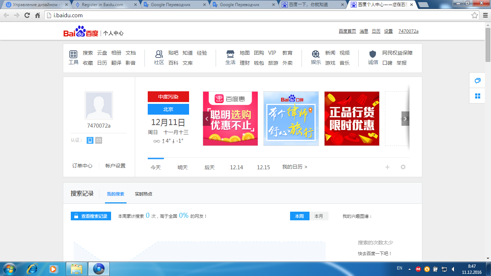491x276 pixels.
Task: Select the 我的搜索 tab
Action: pyautogui.click(x=115, y=194)
